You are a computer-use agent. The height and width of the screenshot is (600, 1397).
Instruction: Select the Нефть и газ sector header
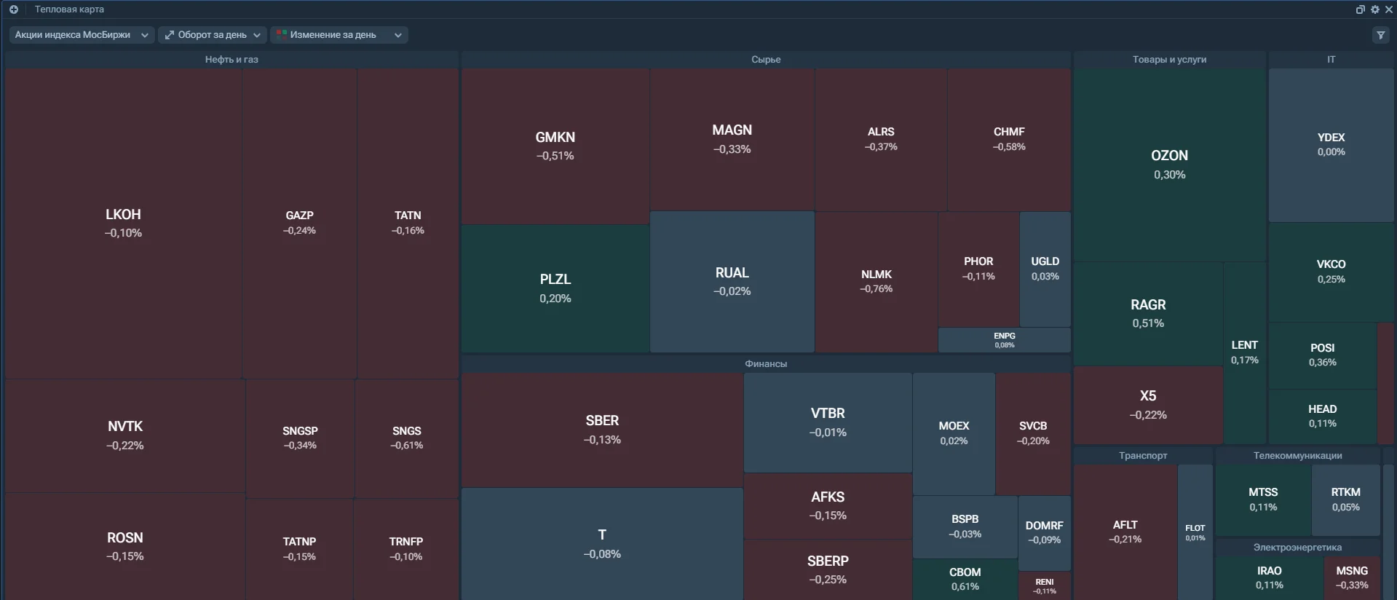coord(231,60)
